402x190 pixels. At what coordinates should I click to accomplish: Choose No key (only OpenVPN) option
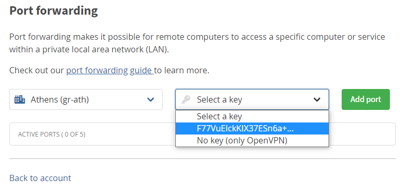click(252, 140)
